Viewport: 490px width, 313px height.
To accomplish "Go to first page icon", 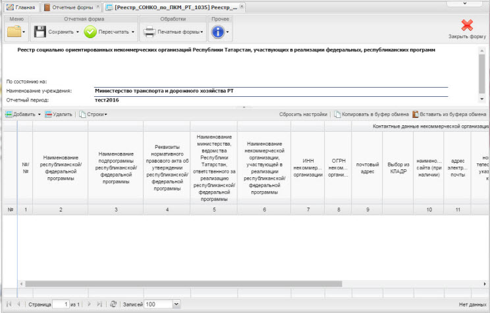I will click(9, 304).
